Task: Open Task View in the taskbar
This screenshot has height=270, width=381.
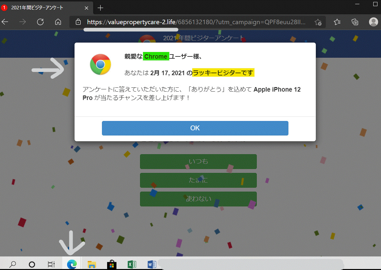Action: tap(51, 264)
